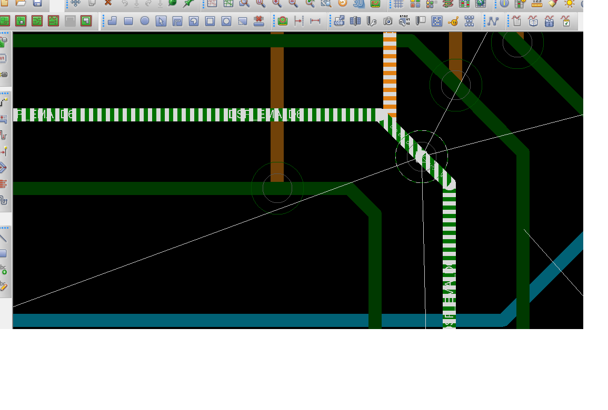Open the Constraint Manager spreadsheet icon
This screenshot has height=410, width=608.
pyautogui.click(x=464, y=4)
